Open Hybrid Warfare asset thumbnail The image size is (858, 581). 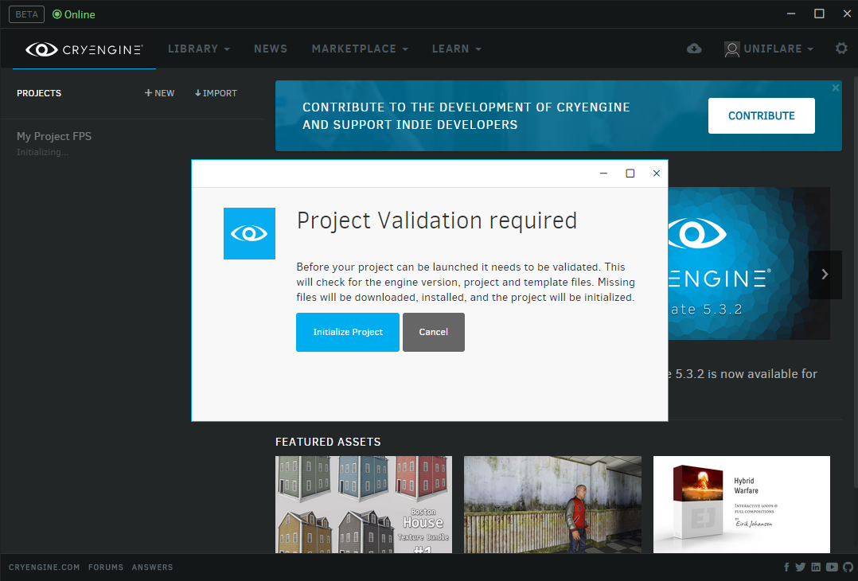tap(742, 505)
